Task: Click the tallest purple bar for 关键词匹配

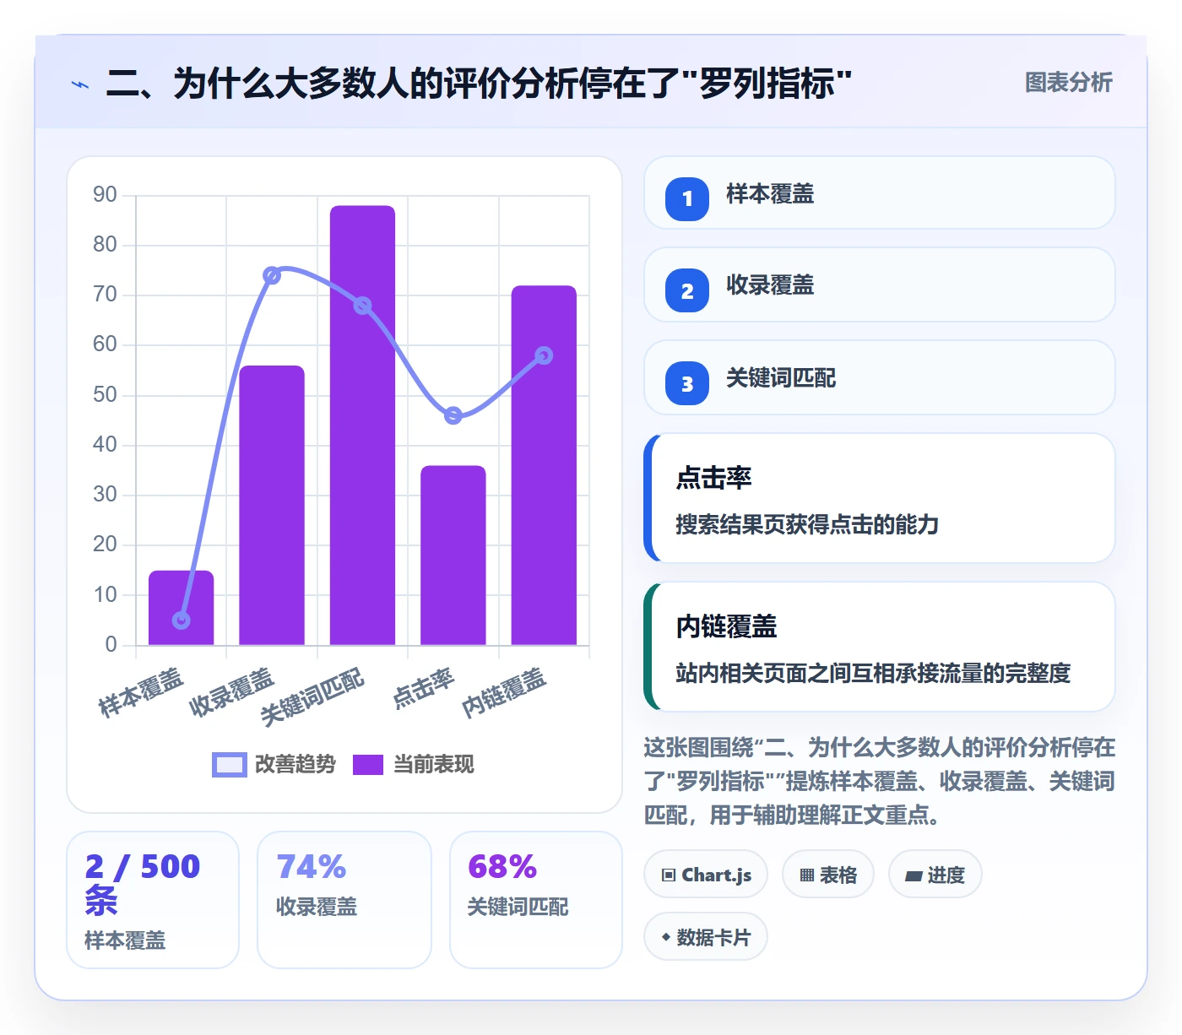Action: [x=362, y=425]
